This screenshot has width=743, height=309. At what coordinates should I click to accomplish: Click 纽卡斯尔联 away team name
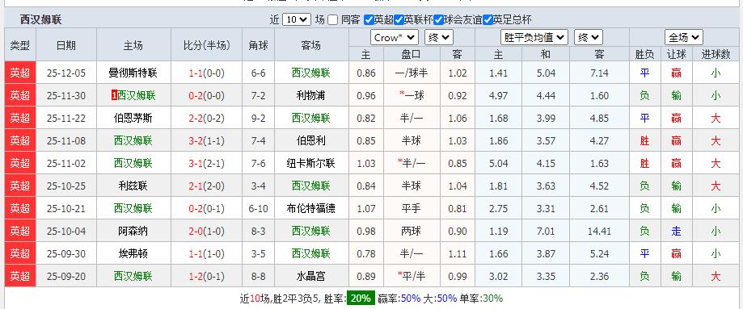pos(310,163)
